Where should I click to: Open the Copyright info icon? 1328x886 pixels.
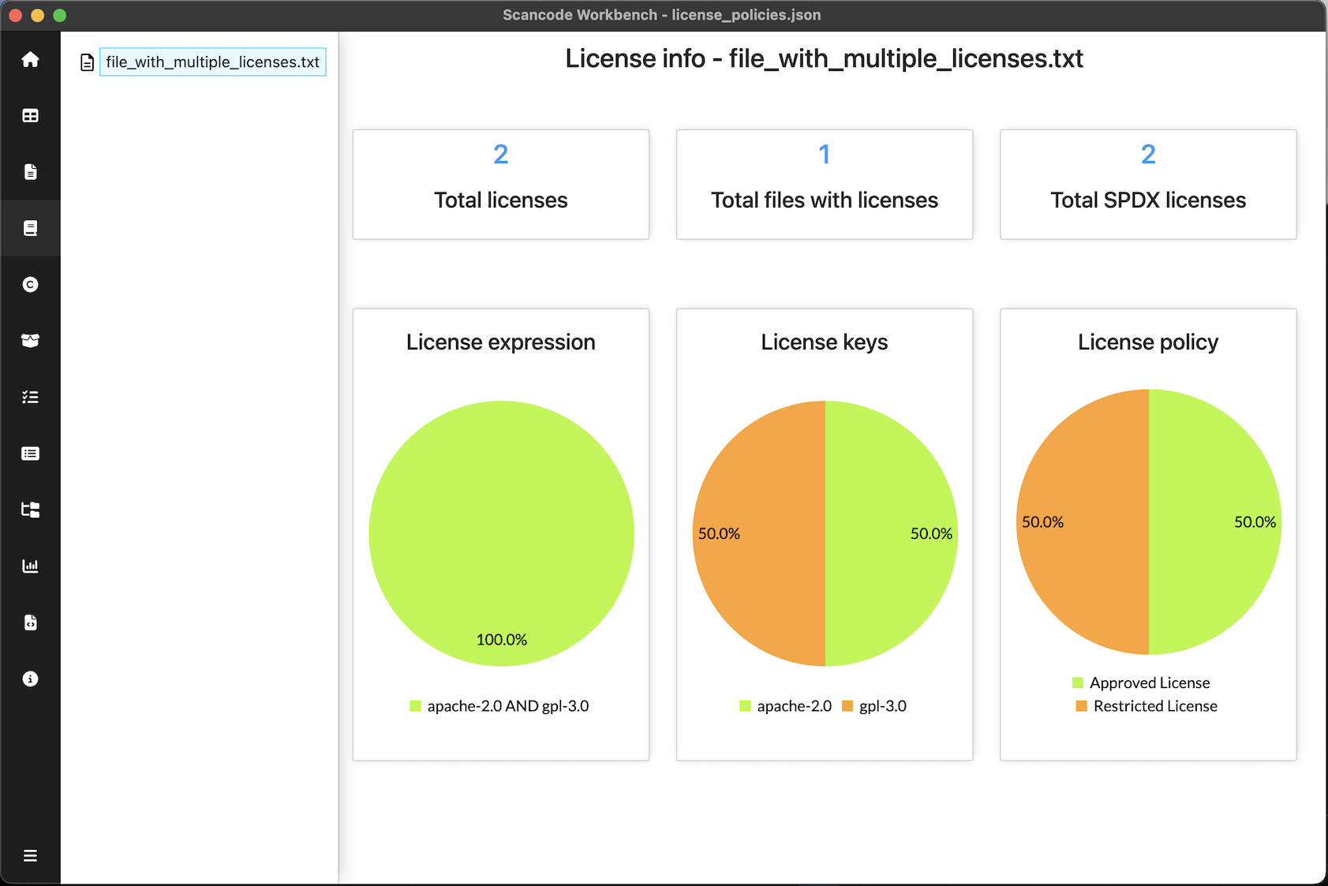(30, 285)
